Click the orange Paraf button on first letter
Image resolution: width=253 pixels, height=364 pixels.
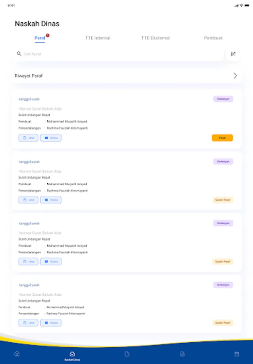click(x=222, y=138)
